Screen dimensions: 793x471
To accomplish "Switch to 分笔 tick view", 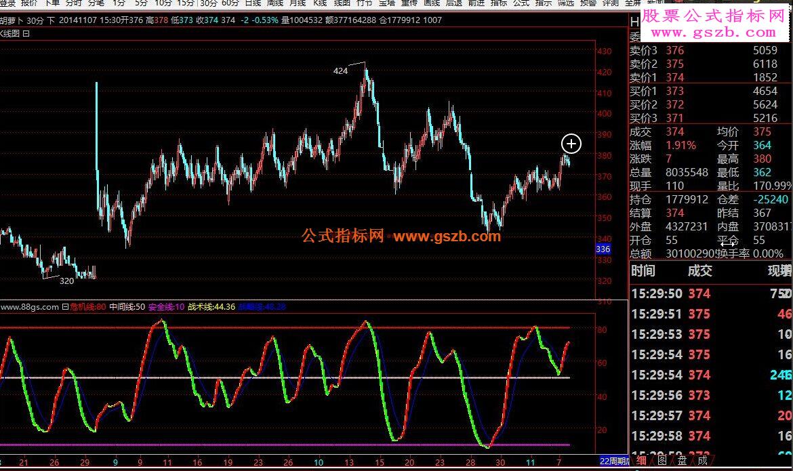I will point(96,3).
